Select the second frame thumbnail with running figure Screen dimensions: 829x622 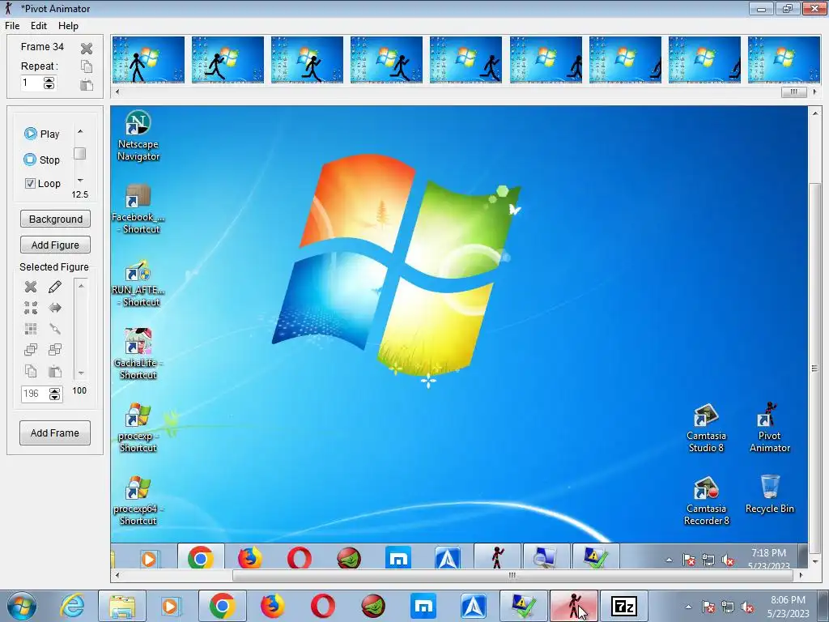(227, 60)
